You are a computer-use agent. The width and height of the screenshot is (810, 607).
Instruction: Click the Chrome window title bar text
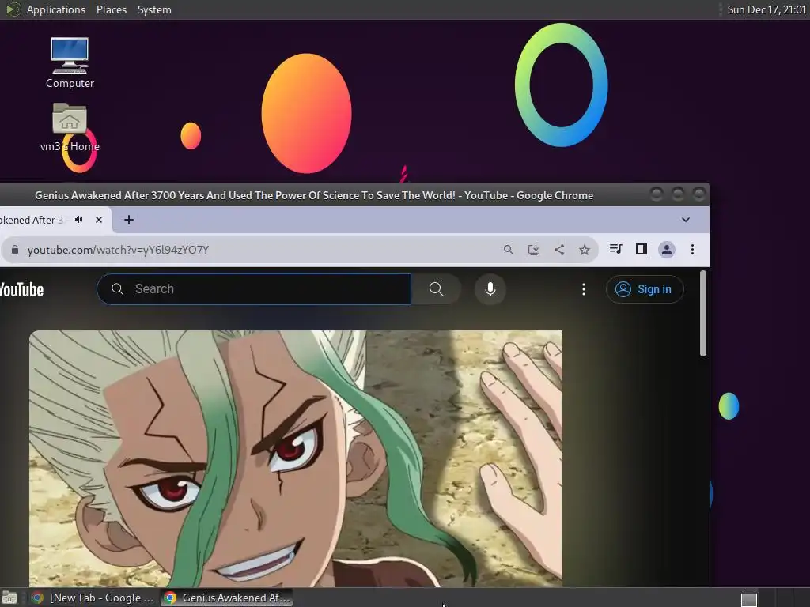(x=313, y=195)
